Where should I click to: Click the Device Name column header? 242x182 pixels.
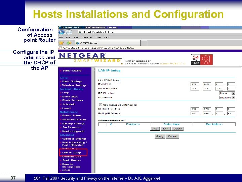(x=172, y=124)
